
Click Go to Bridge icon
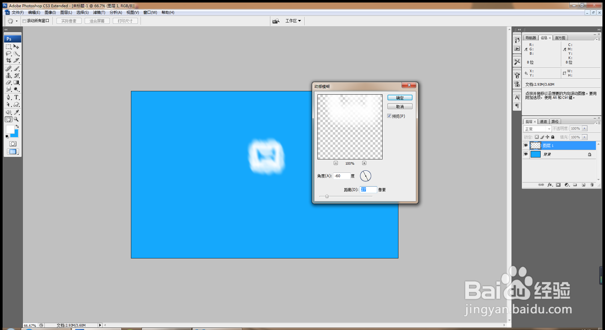click(276, 21)
